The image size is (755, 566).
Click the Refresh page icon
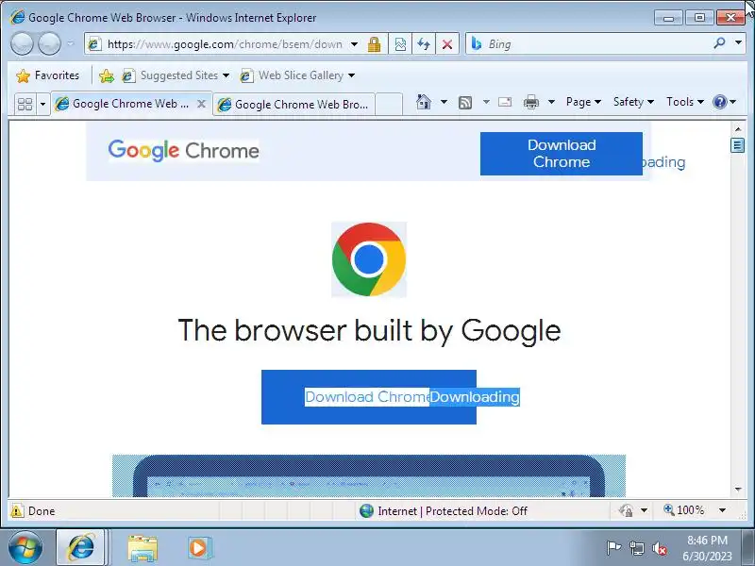[424, 44]
